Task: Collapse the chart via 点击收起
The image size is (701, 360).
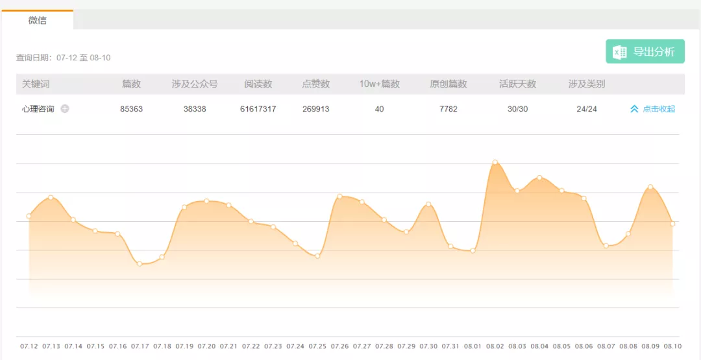Action: [659, 109]
